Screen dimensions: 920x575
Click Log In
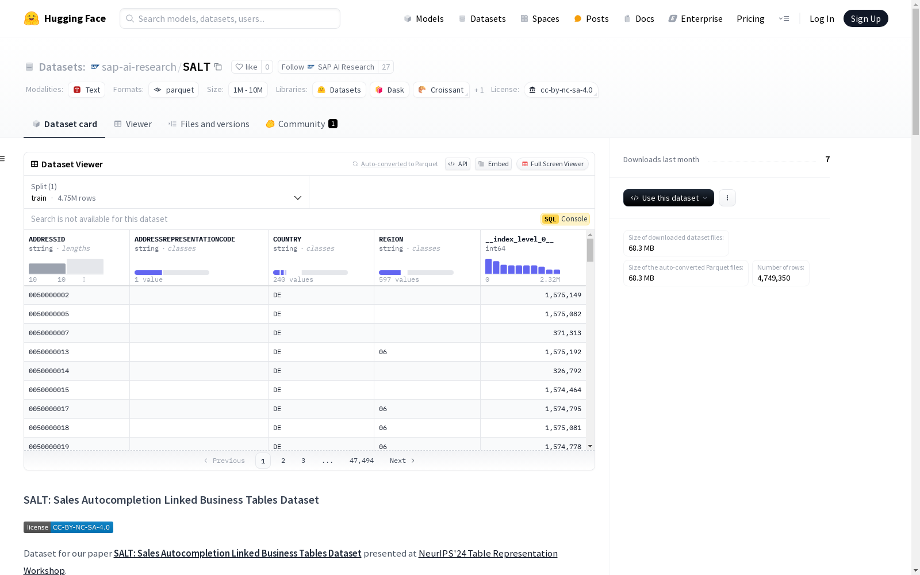(822, 18)
